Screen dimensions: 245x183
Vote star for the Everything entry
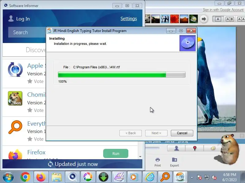tap(30, 139)
